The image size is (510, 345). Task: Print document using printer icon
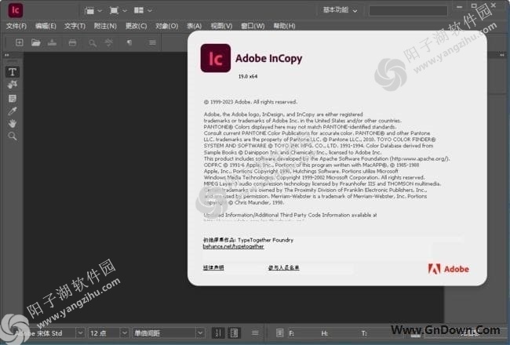(x=72, y=42)
